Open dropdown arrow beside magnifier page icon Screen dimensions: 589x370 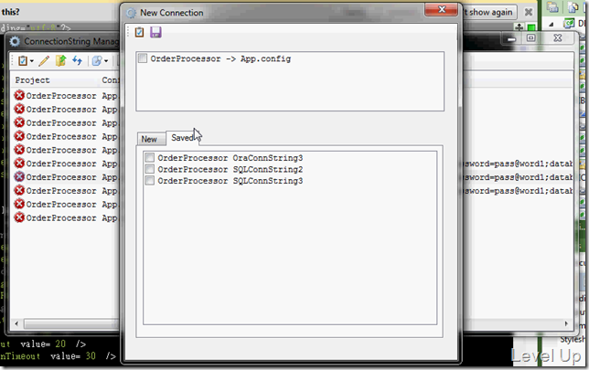[106, 61]
